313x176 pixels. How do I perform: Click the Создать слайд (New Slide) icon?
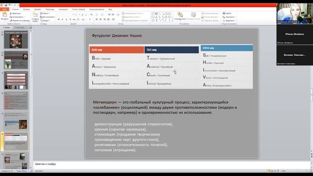tap(35, 15)
